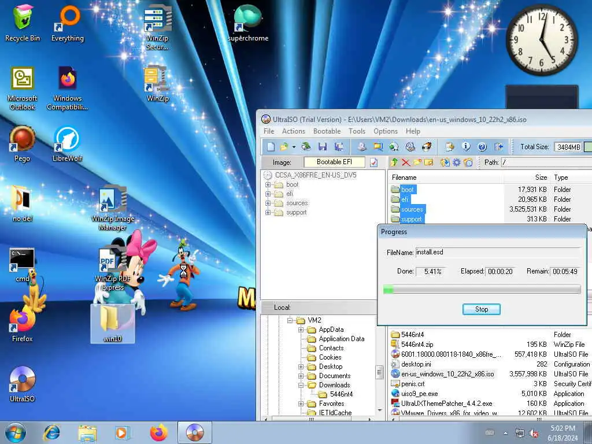Open the File menu
The width and height of the screenshot is (592, 444).
point(269,131)
